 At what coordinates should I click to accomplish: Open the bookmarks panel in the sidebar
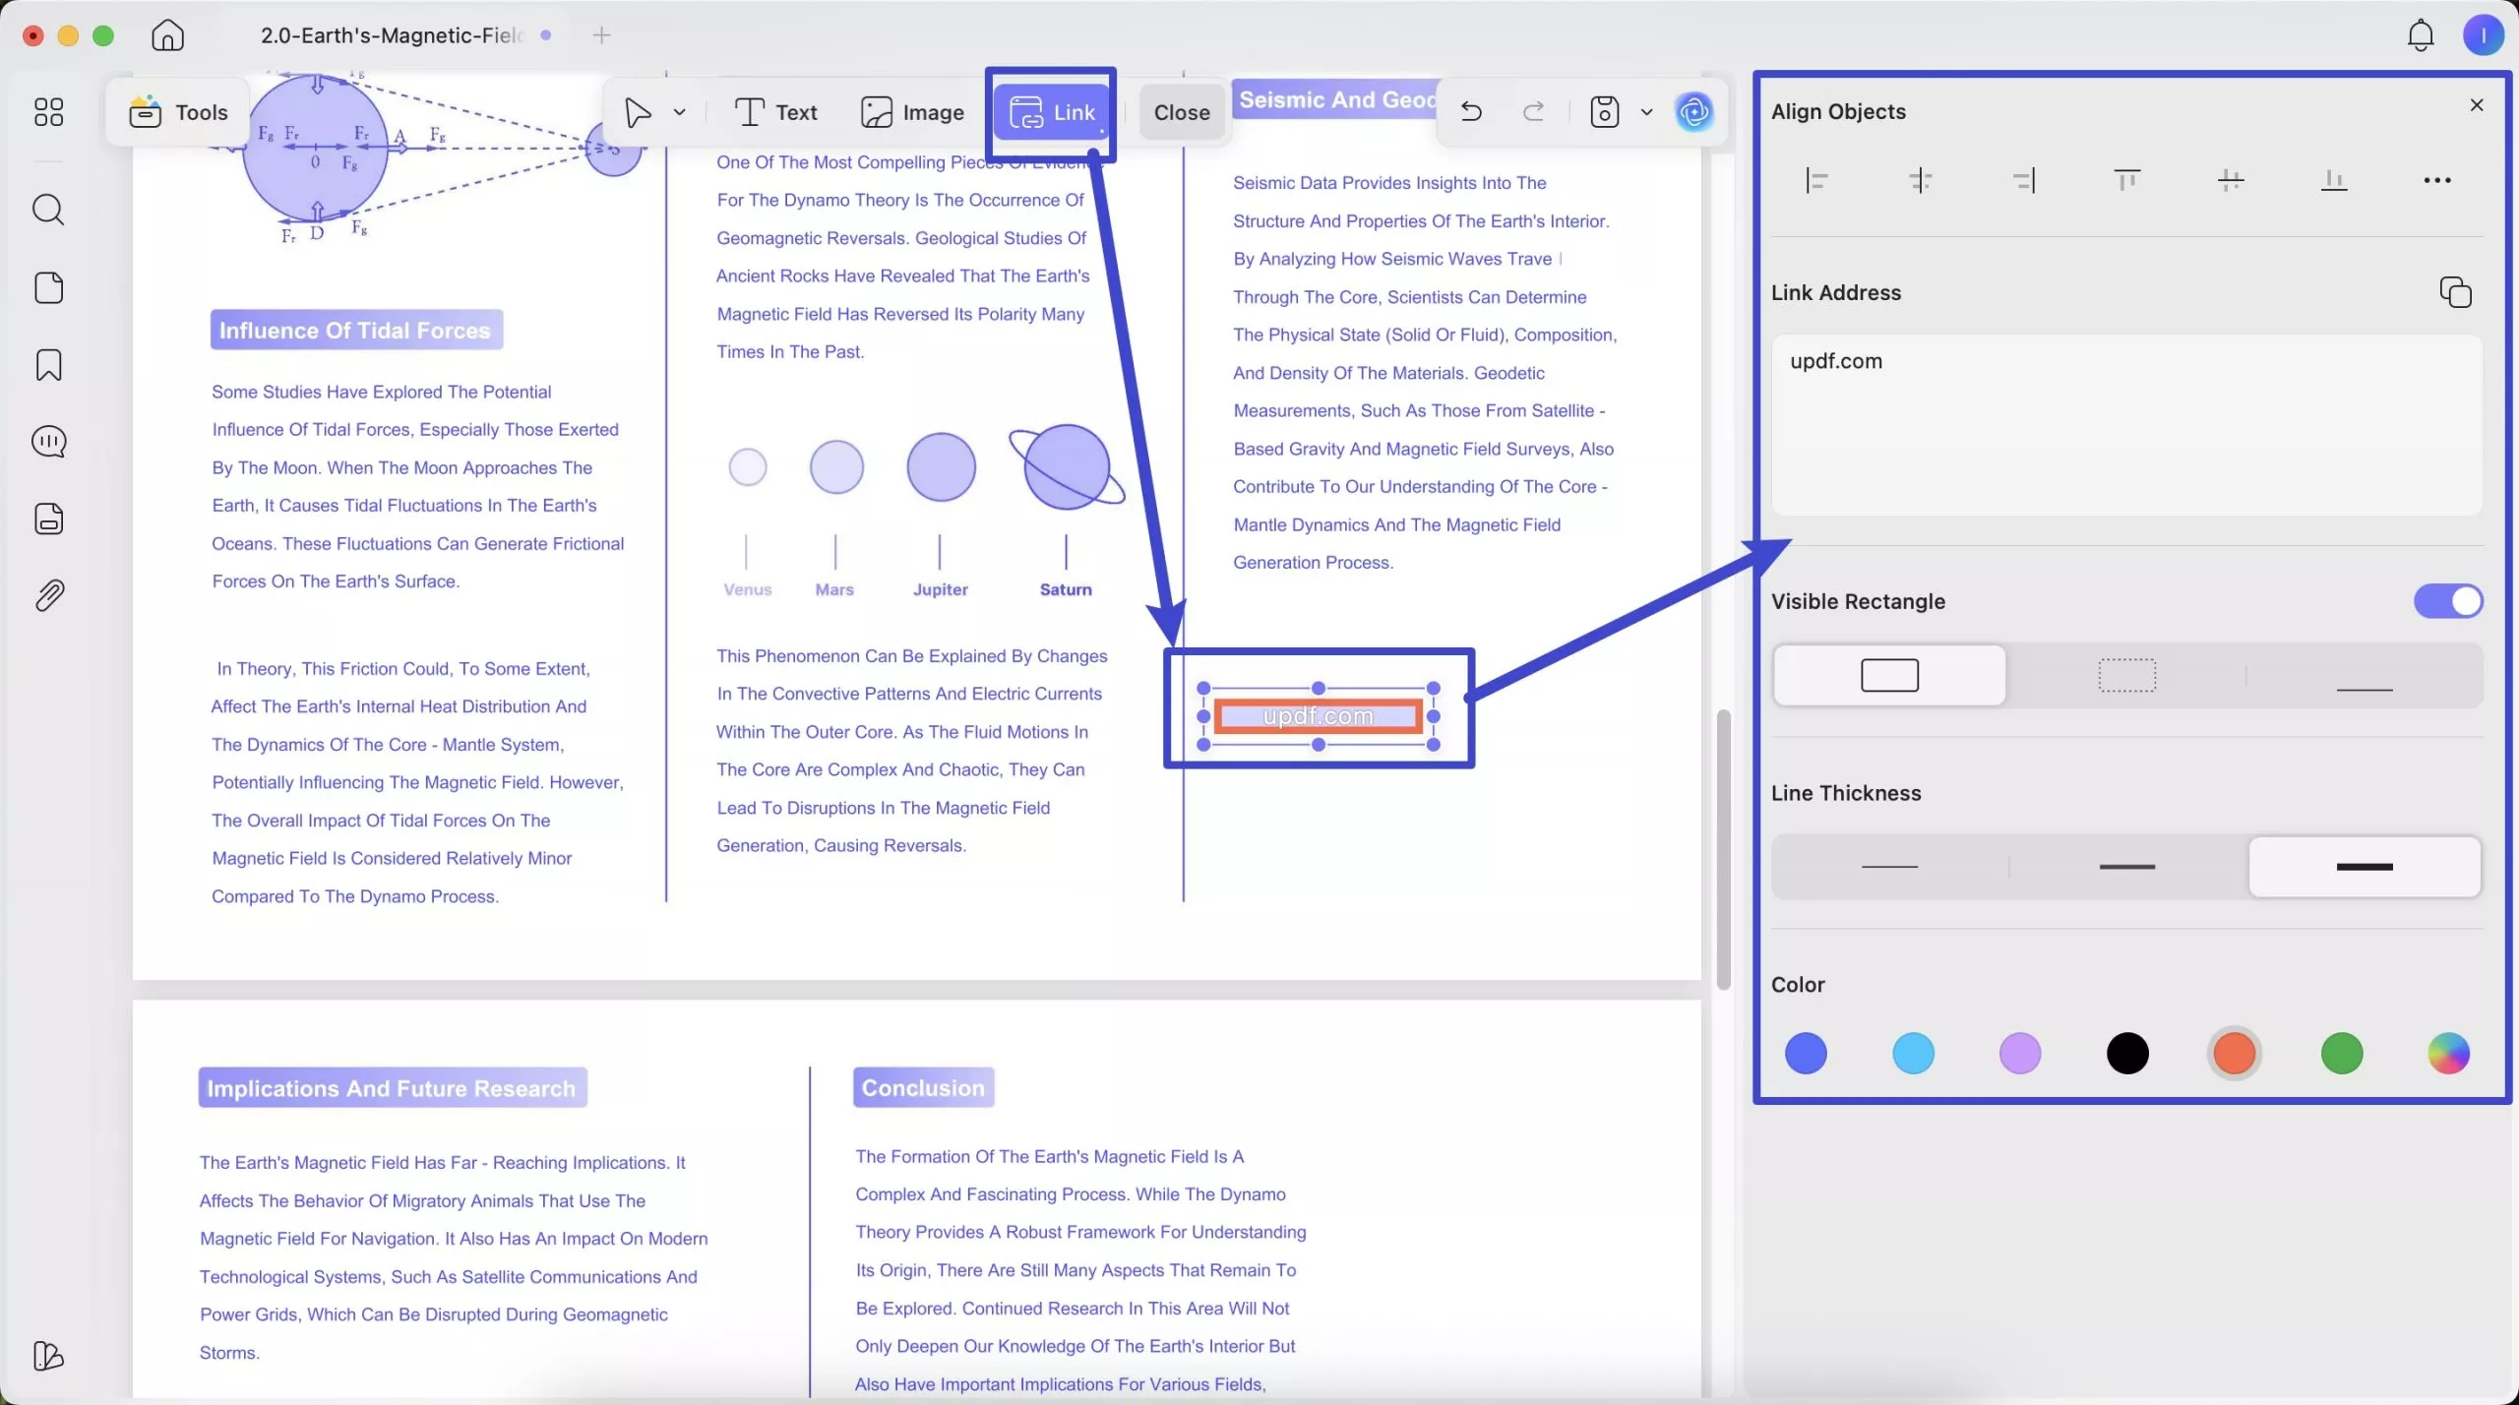[x=48, y=364]
